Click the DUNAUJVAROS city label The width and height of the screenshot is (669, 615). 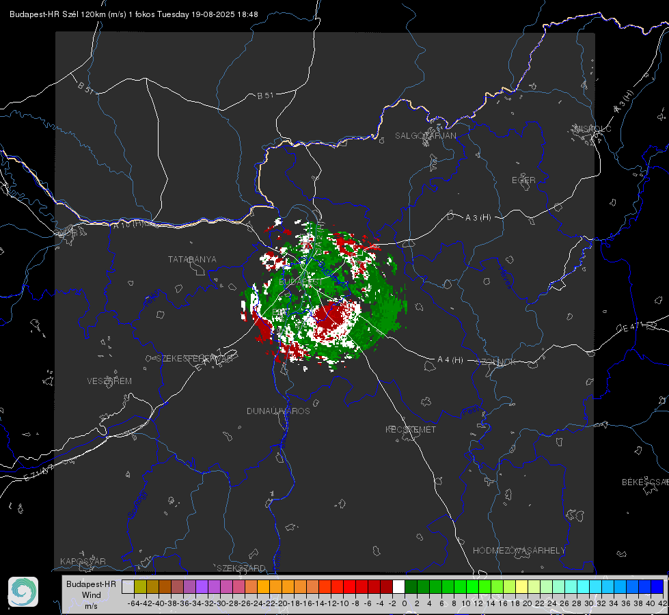[x=278, y=411]
